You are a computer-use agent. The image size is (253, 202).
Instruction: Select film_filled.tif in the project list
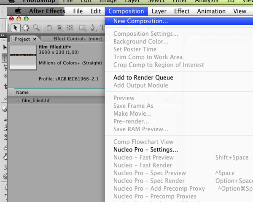36,101
